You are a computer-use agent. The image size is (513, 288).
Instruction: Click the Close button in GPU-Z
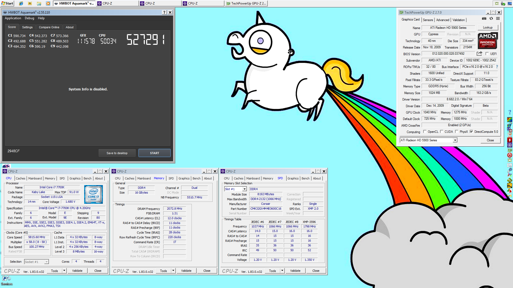[490, 140]
